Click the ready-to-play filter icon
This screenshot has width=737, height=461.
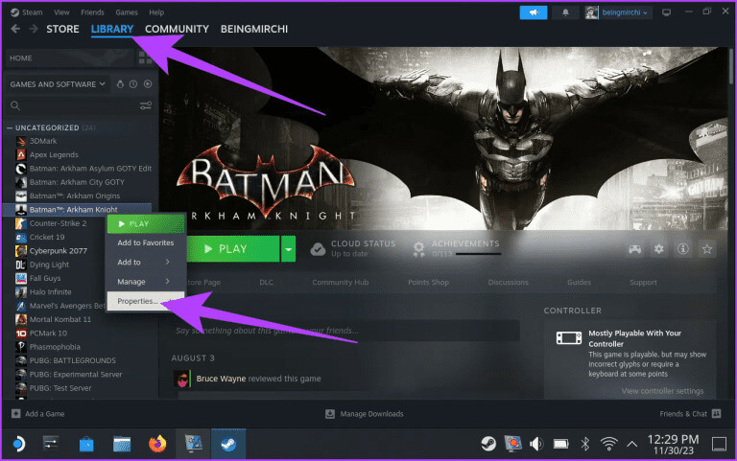148,84
